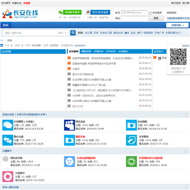This screenshot has width=190, height=190.
Task: Open the blue Chrome-style forum icon
Action: [x=70, y=161]
